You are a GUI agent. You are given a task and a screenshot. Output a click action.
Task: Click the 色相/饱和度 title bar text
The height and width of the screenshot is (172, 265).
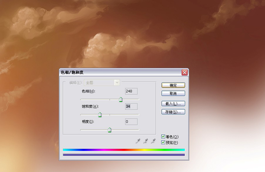(72, 72)
